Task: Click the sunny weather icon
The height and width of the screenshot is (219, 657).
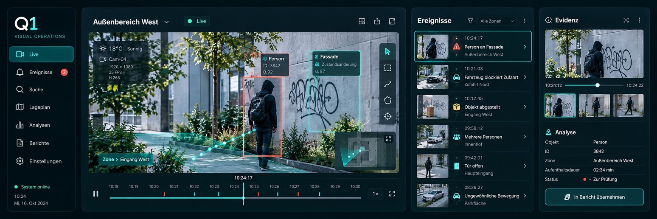Action: pyautogui.click(x=103, y=49)
